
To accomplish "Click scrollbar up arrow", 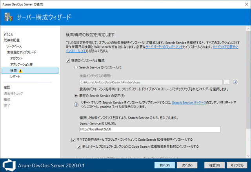I will [248, 29].
